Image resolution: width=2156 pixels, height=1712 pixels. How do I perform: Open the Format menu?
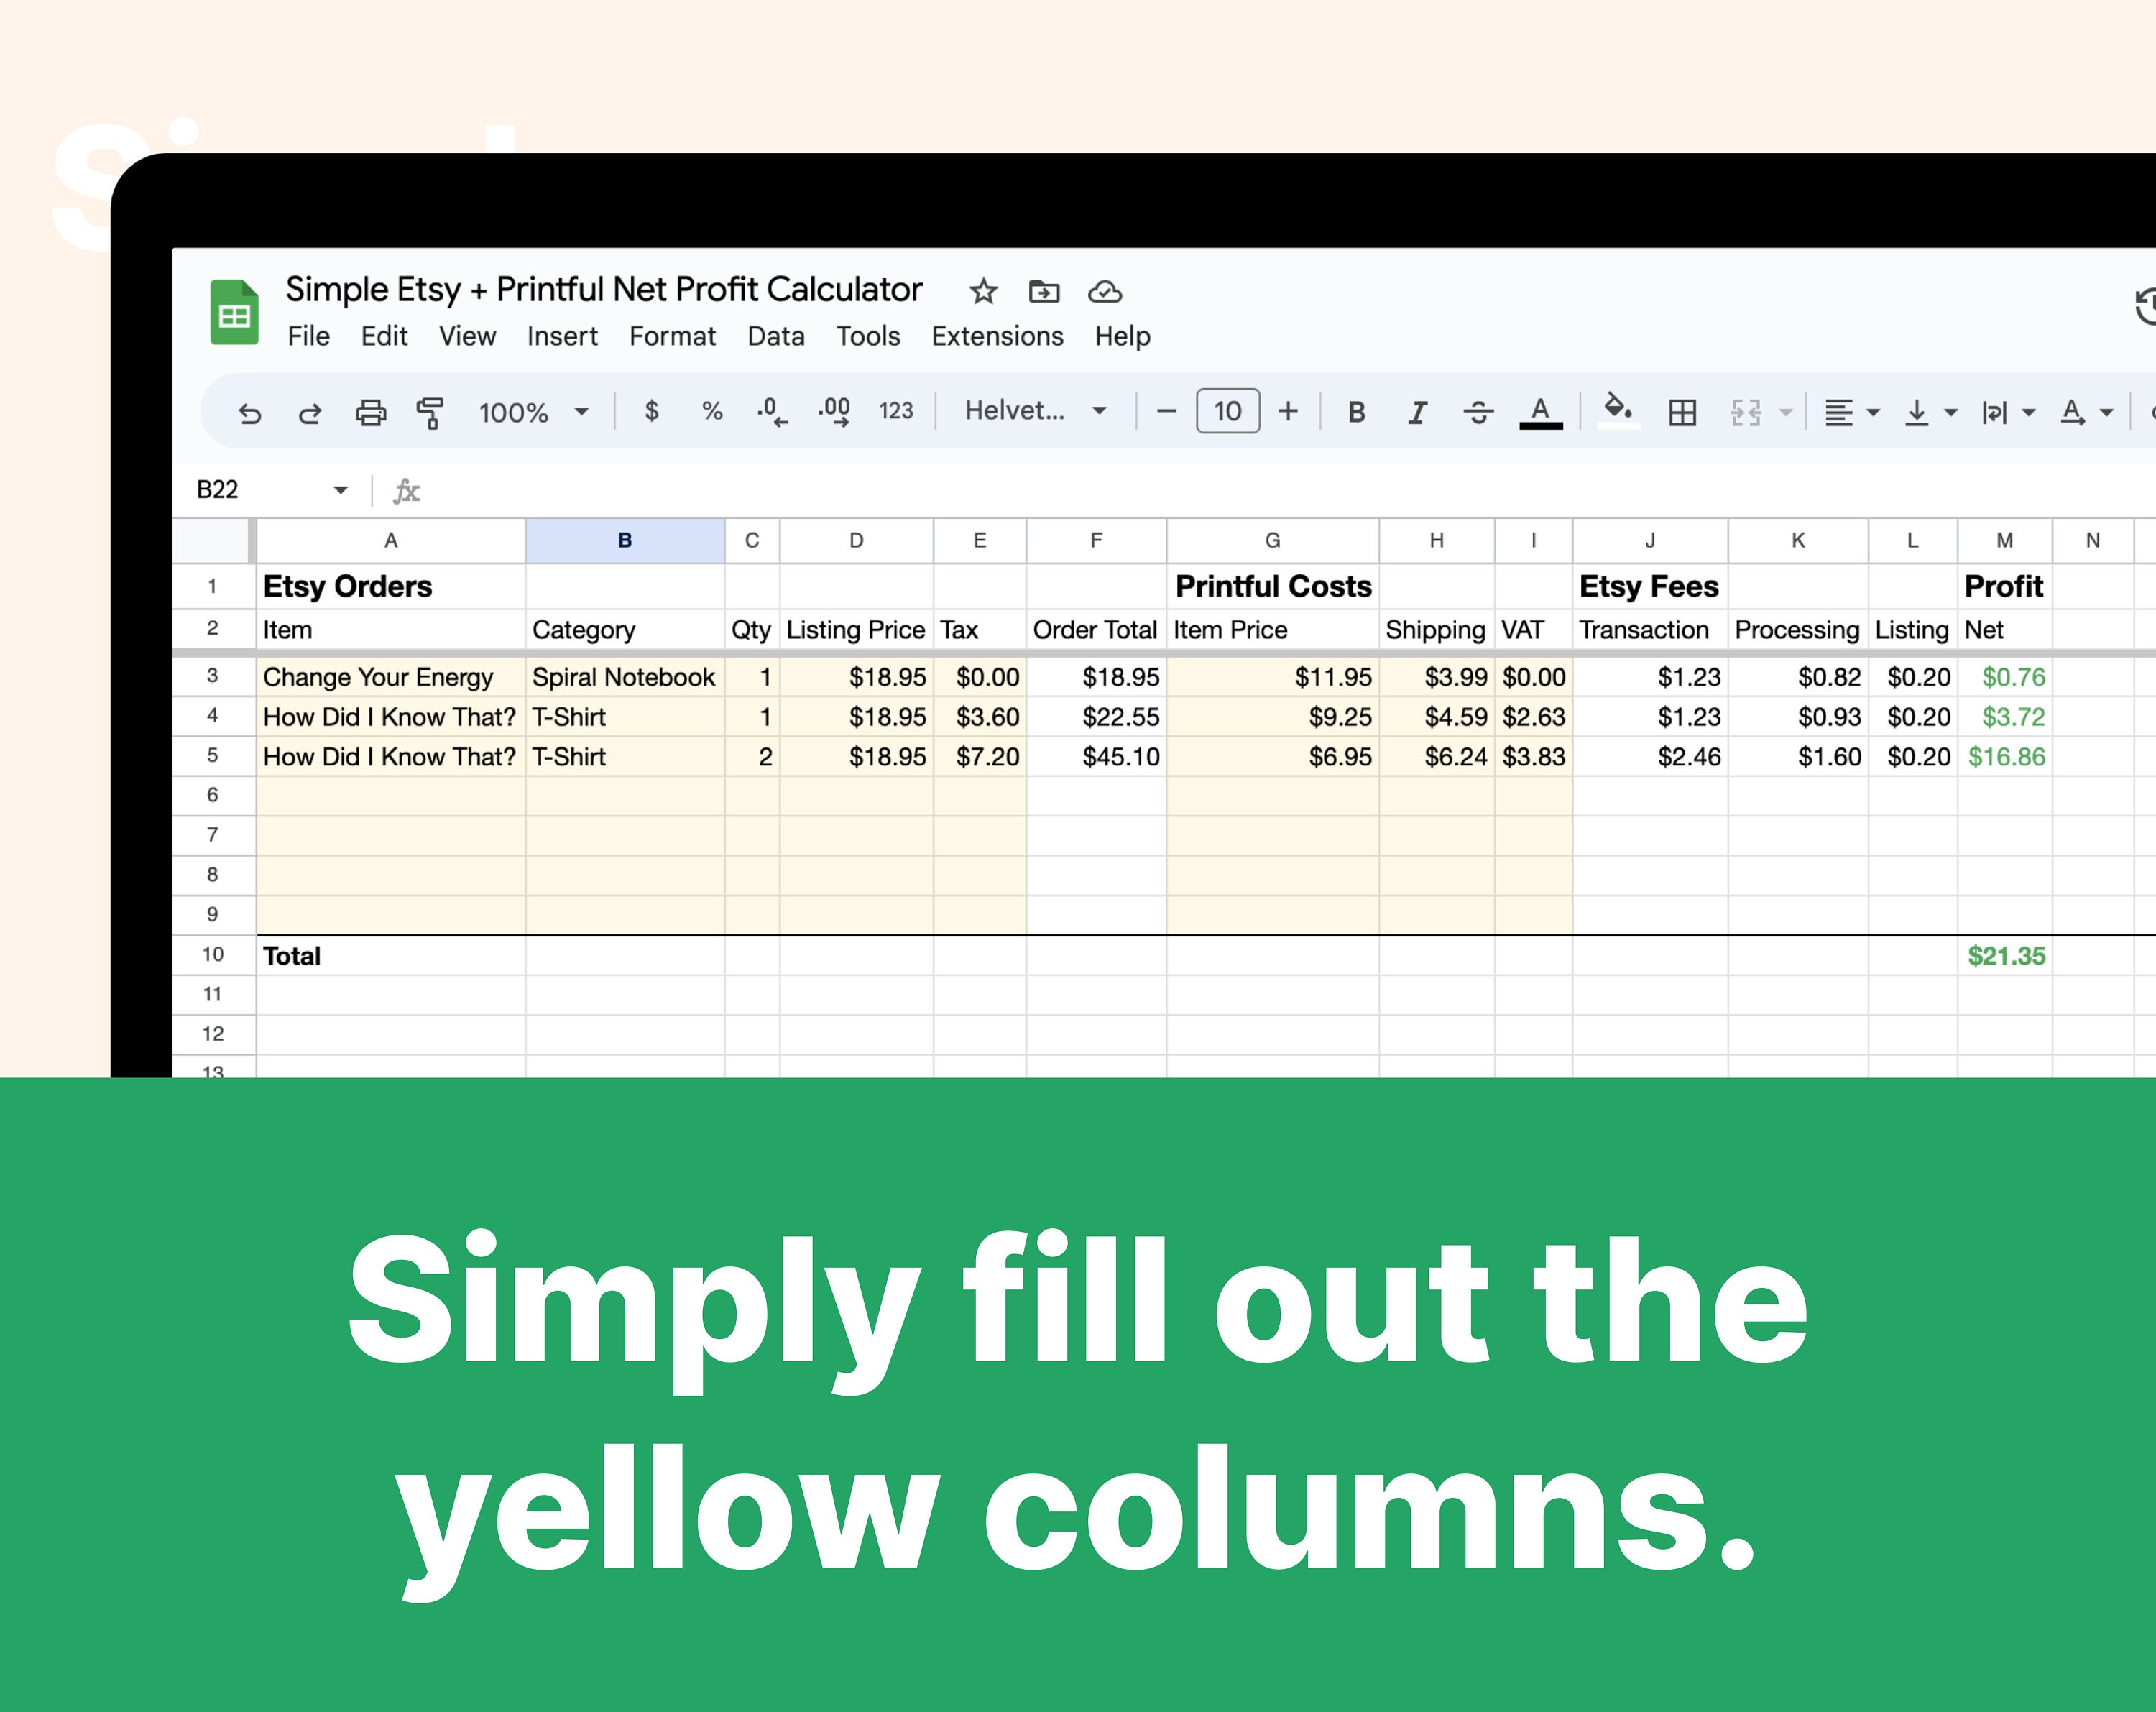click(672, 336)
